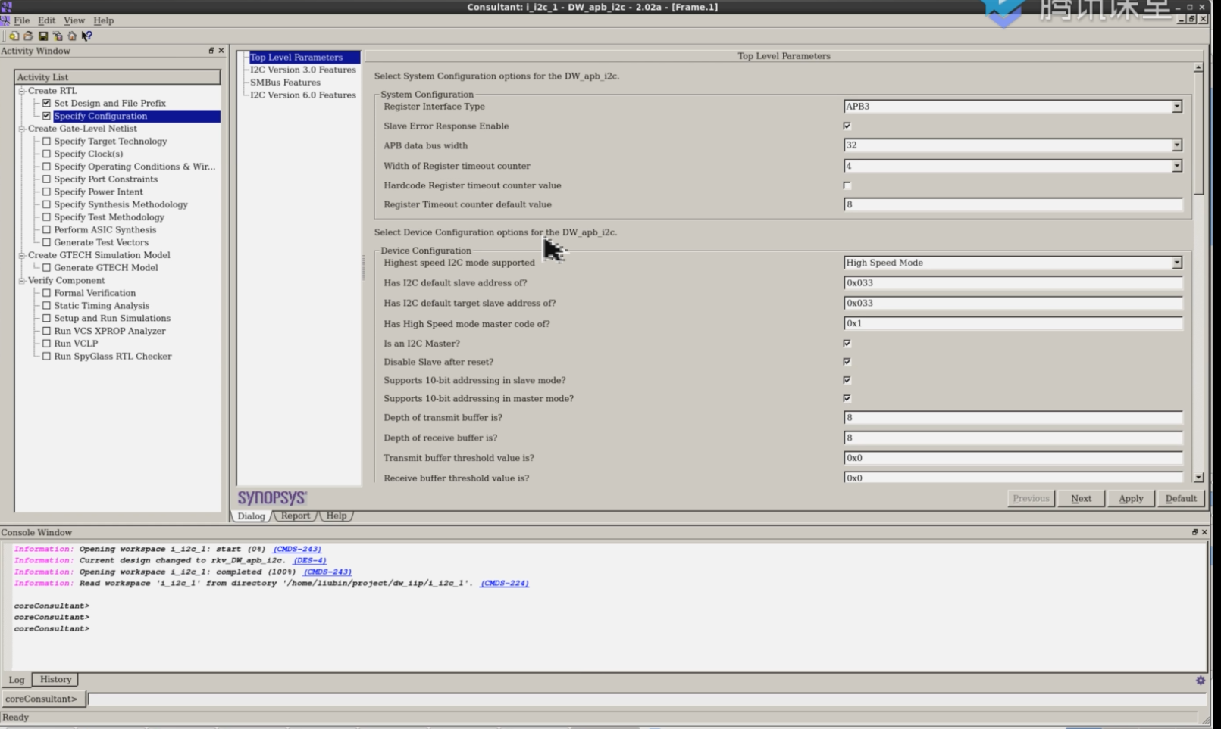This screenshot has width=1221, height=729.
Task: Open the CMDS-224 message link
Action: coord(505,583)
